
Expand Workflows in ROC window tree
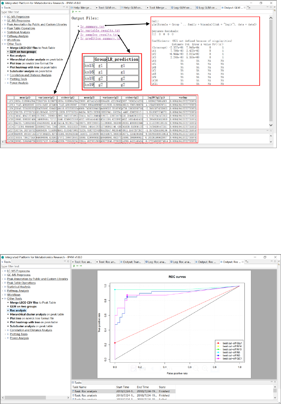(2, 295)
